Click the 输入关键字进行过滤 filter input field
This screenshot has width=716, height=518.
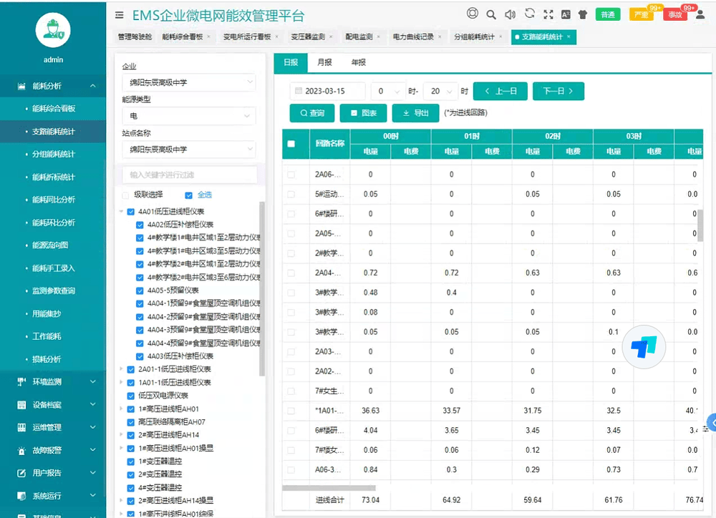[188, 175]
